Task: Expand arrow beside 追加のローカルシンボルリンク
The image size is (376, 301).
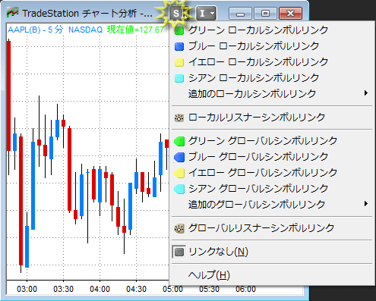Action: click(x=366, y=93)
